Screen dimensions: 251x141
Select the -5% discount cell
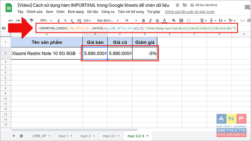coord(145,53)
